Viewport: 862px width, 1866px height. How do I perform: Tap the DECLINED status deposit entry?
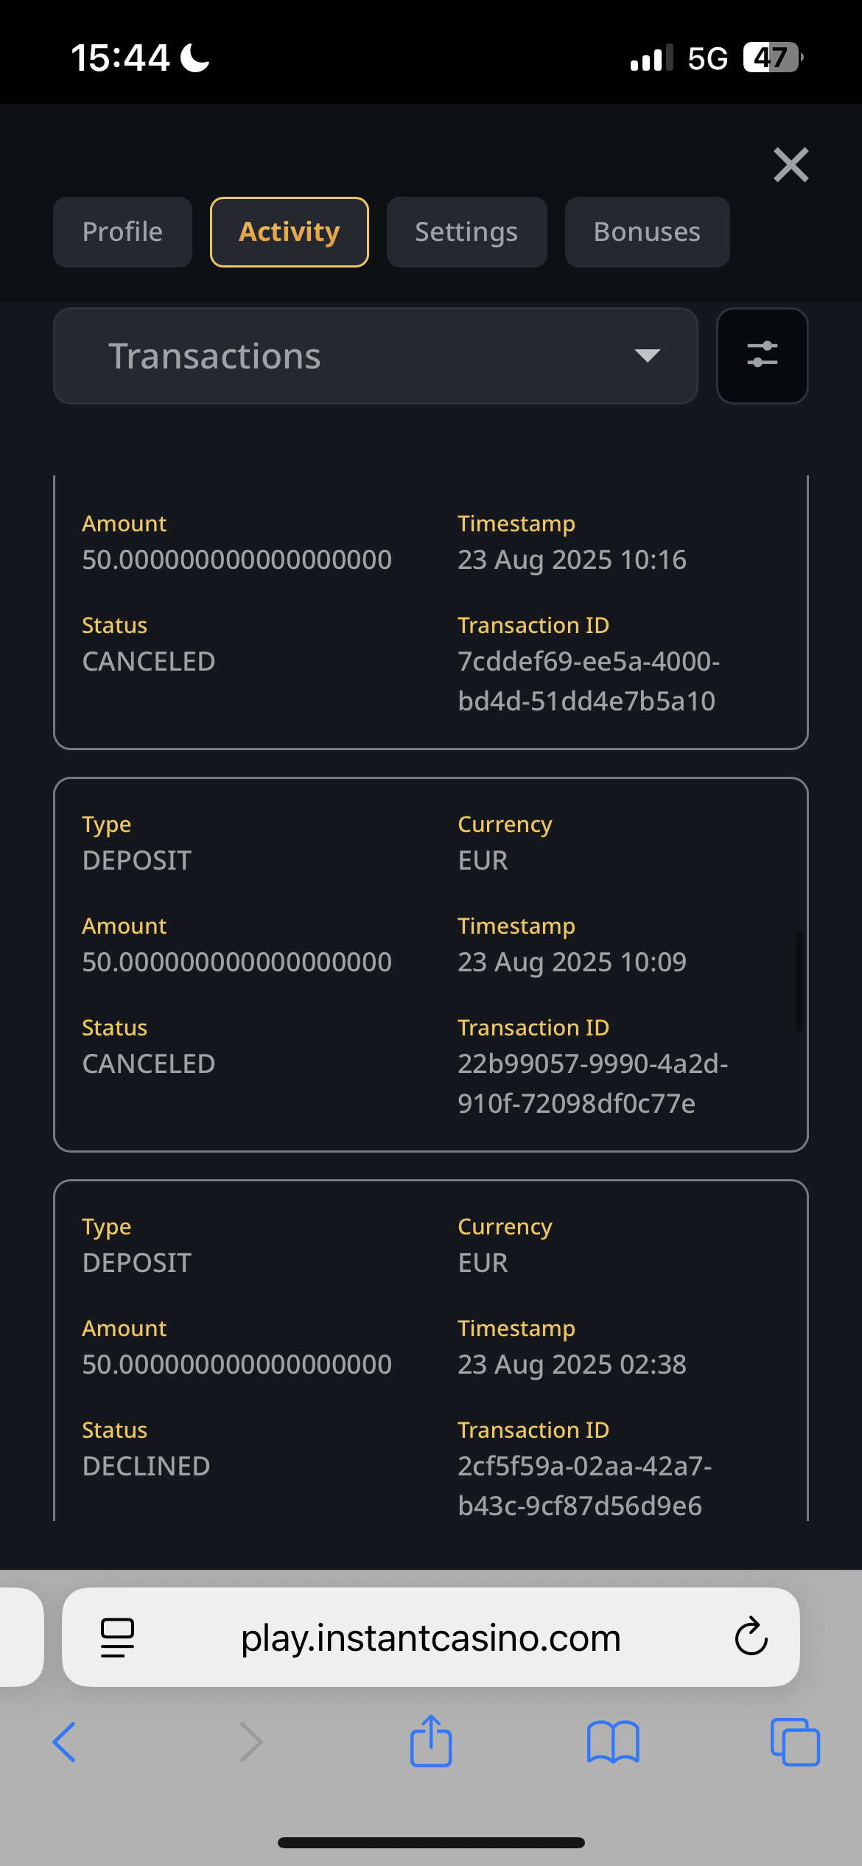[x=146, y=1466]
